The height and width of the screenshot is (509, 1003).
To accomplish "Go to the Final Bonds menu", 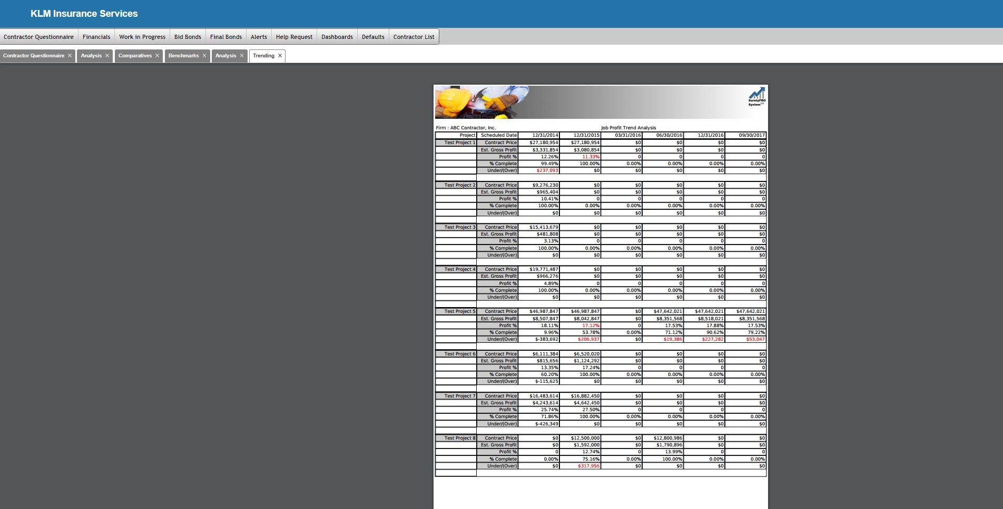I will click(226, 37).
